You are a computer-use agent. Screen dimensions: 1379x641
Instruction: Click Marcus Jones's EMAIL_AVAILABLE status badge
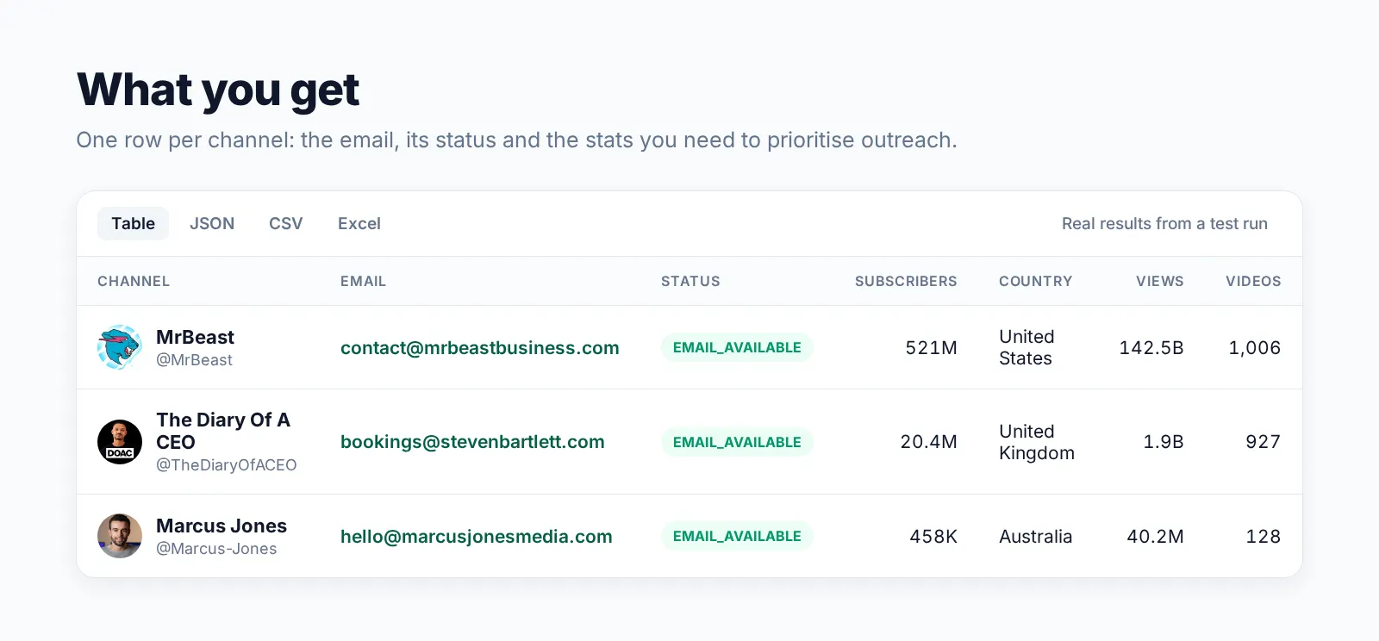[737, 536]
